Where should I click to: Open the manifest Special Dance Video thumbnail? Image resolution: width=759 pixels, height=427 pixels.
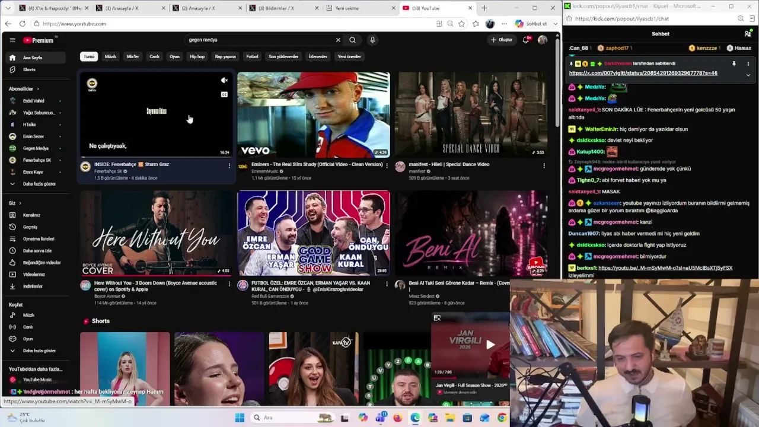point(471,114)
